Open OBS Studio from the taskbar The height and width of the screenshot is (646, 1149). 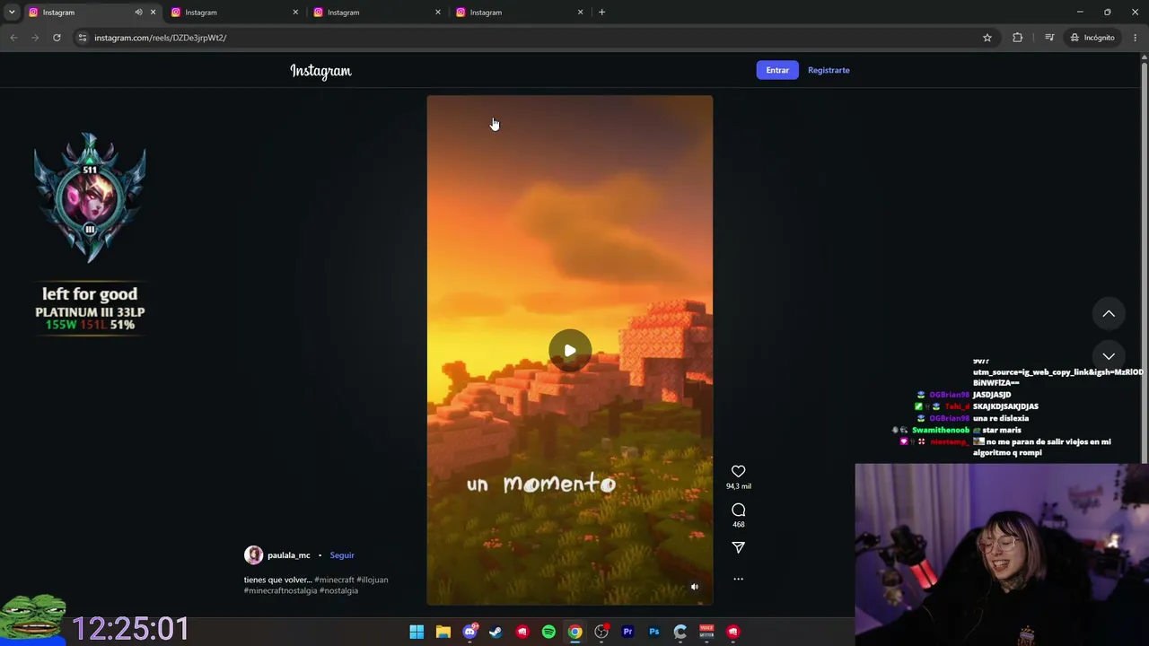(x=601, y=632)
